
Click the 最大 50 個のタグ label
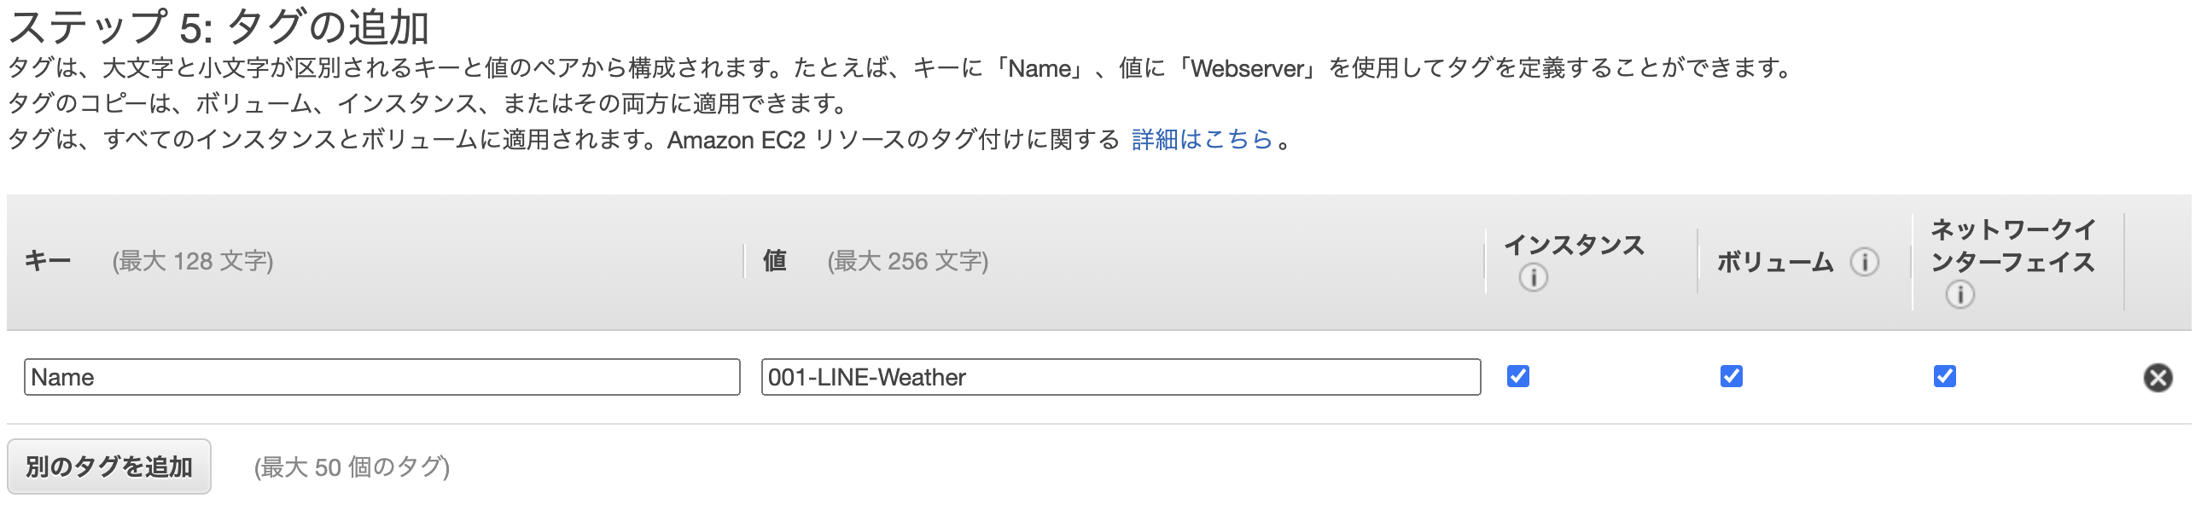tap(350, 467)
